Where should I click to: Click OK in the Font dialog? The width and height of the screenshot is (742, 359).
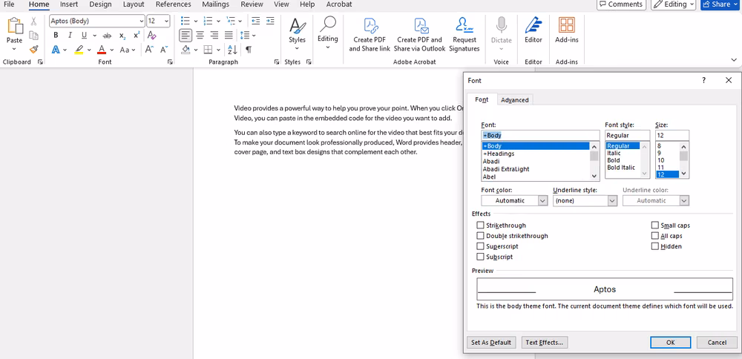point(670,343)
